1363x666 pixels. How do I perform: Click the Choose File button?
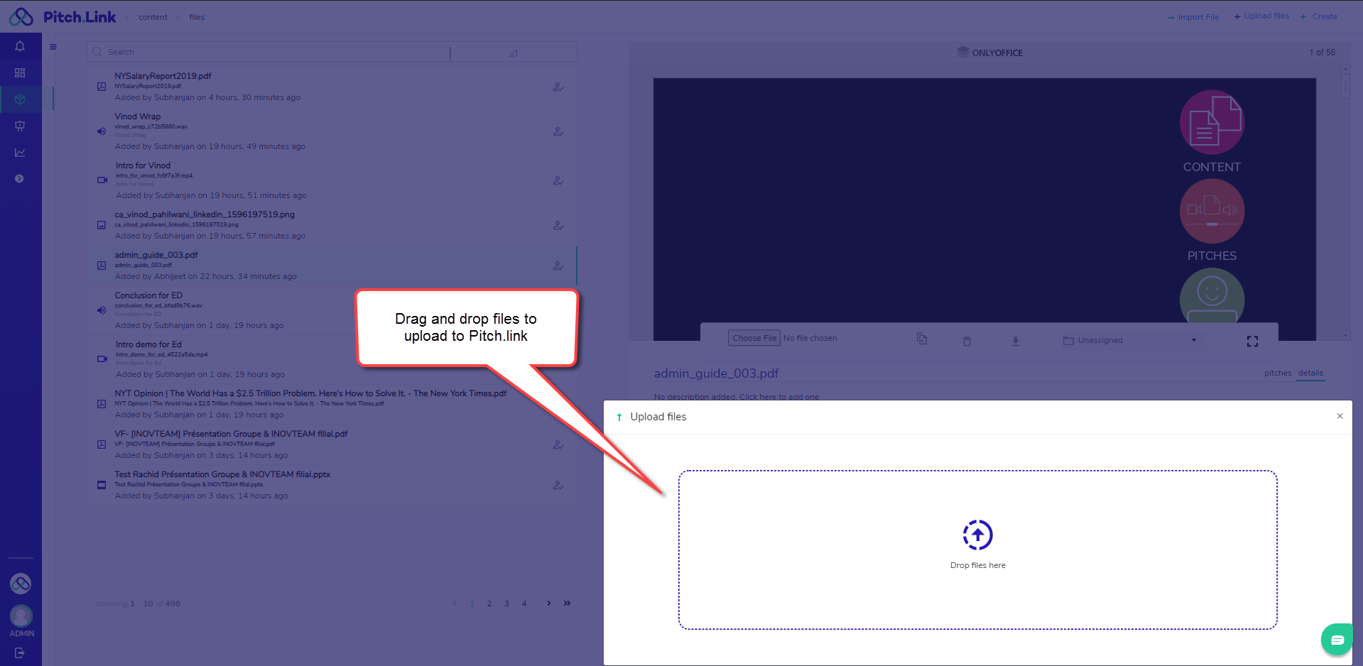coord(754,338)
